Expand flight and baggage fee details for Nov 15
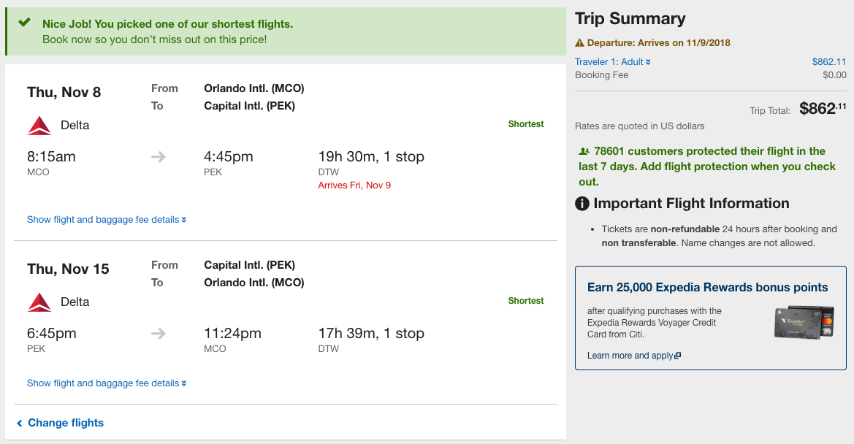The height and width of the screenshot is (444, 854). pos(107,383)
